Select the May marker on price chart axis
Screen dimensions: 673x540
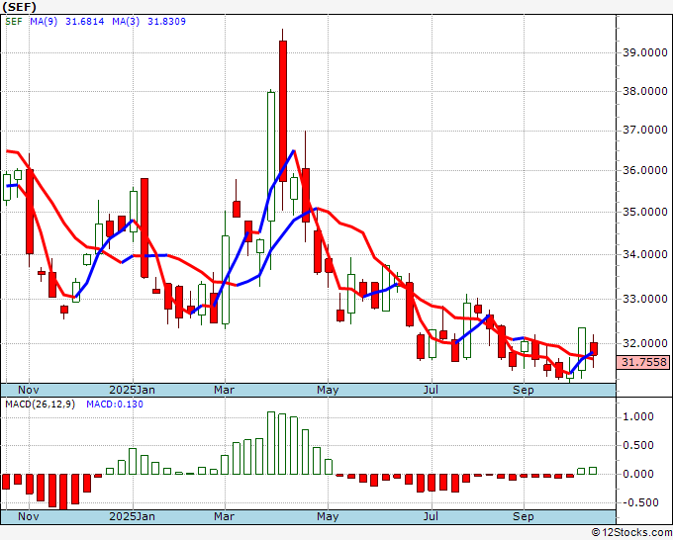(327, 390)
